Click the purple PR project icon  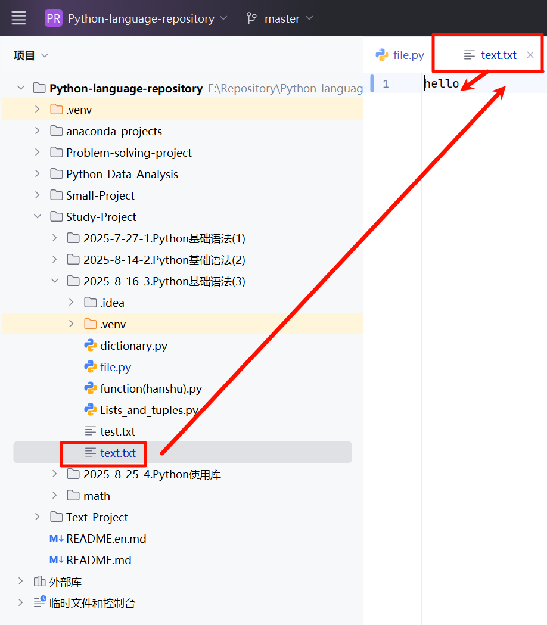coord(54,18)
